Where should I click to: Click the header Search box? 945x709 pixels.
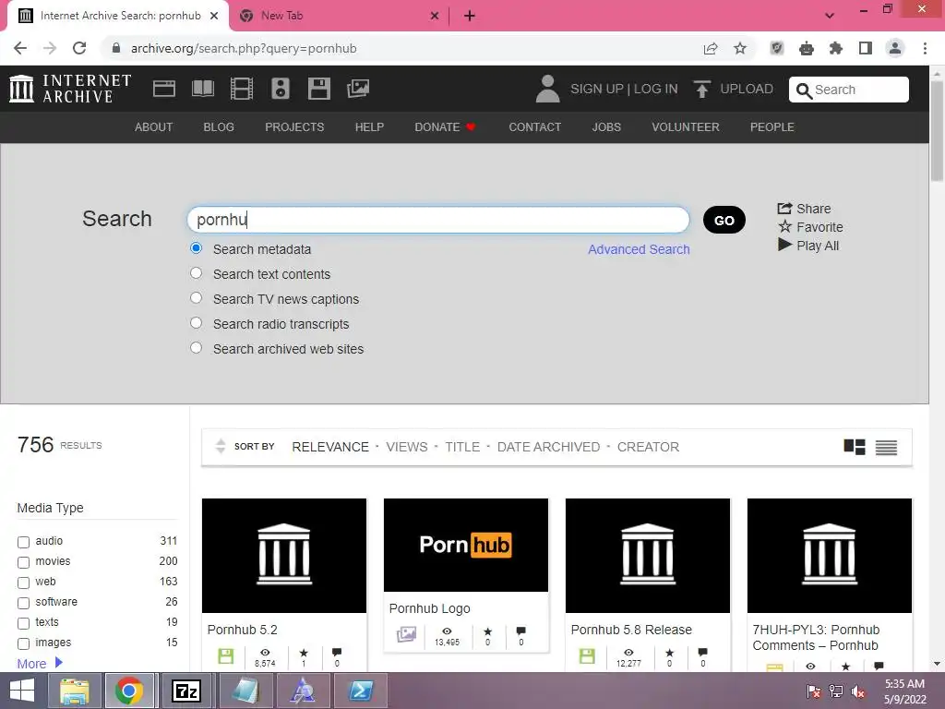[x=849, y=90]
